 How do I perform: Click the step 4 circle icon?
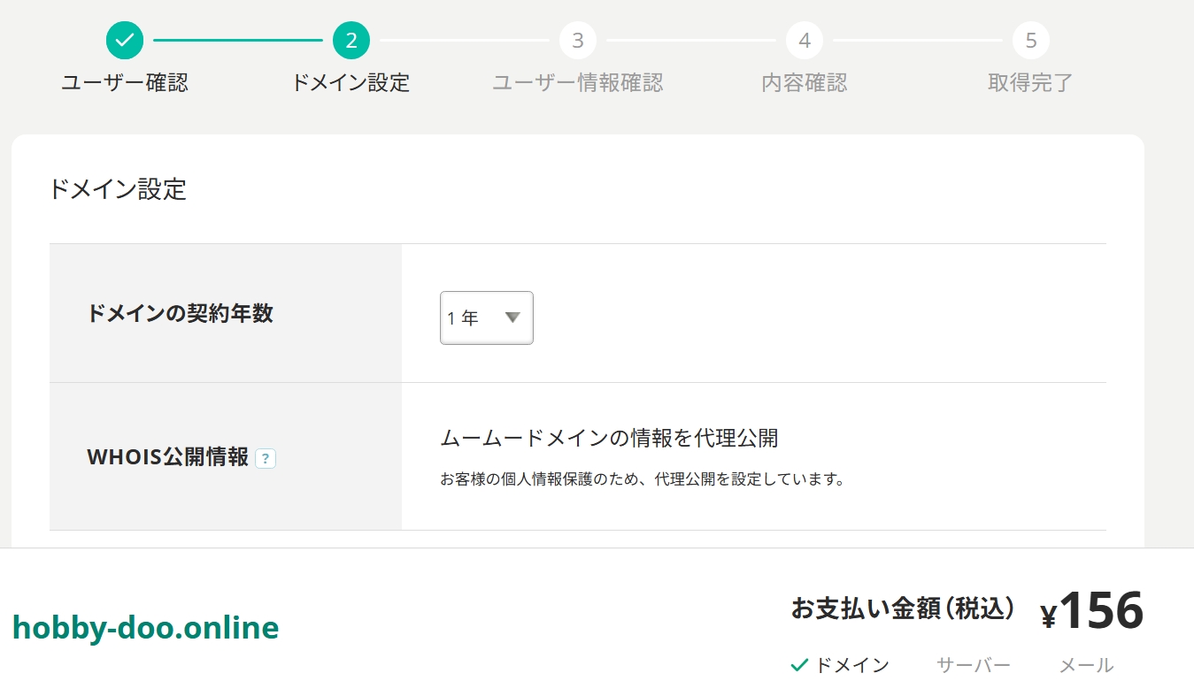pos(805,40)
